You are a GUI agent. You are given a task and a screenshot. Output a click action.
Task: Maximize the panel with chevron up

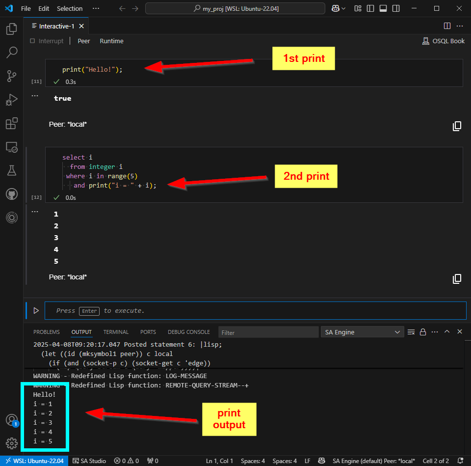coord(447,331)
